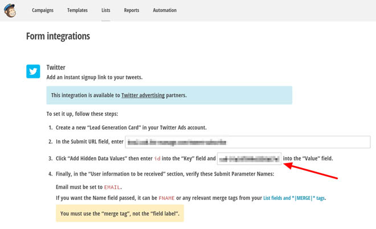
Task: Click step 4 Submit Parameter Names text
Action: click(165, 174)
